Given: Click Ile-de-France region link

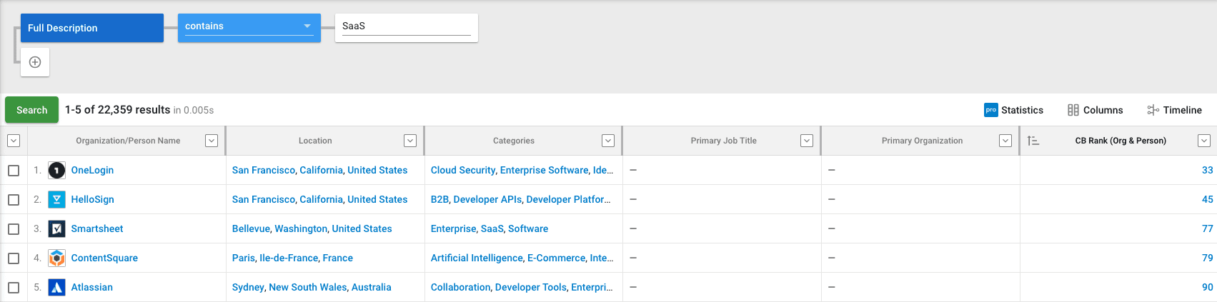Looking at the screenshot, I should 289,258.
